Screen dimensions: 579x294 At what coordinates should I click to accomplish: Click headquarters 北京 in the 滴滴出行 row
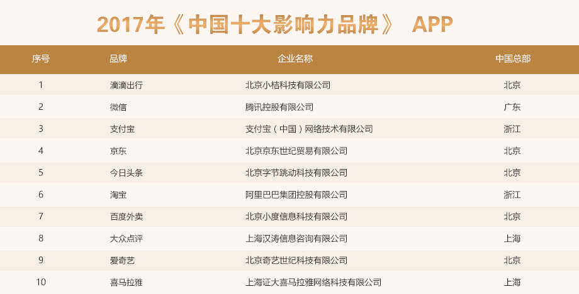point(512,85)
